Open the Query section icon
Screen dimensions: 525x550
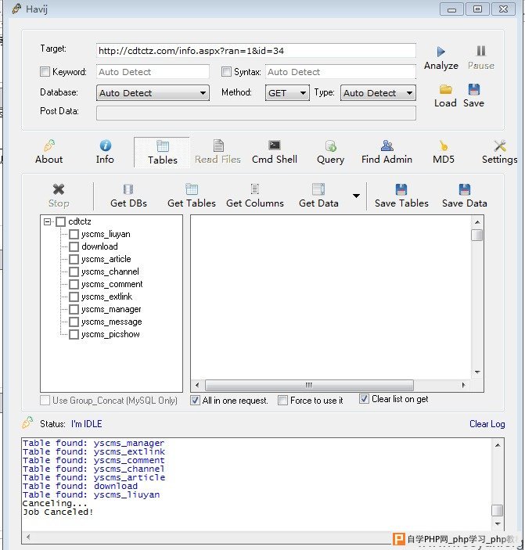point(331,146)
